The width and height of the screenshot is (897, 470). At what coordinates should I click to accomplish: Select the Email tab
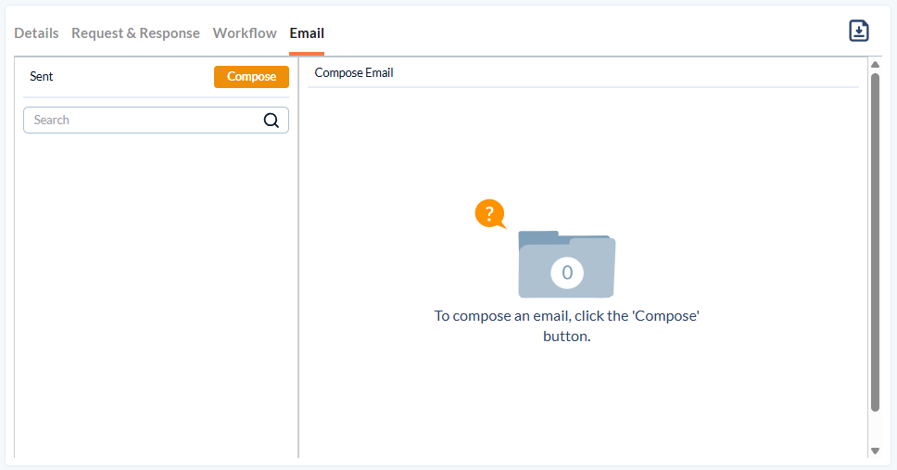pos(307,33)
